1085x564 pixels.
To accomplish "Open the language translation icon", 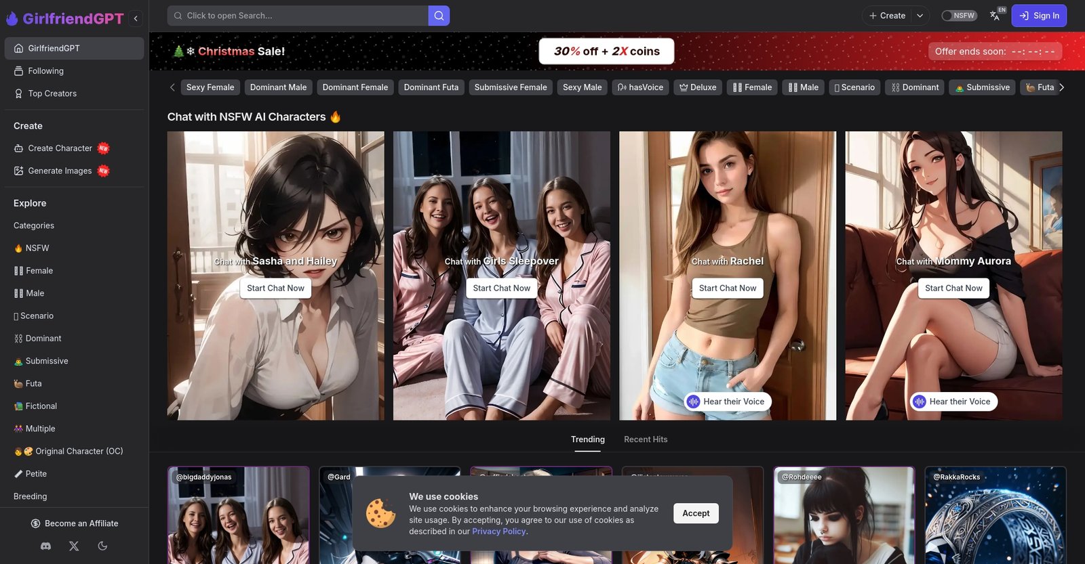I will pyautogui.click(x=995, y=16).
